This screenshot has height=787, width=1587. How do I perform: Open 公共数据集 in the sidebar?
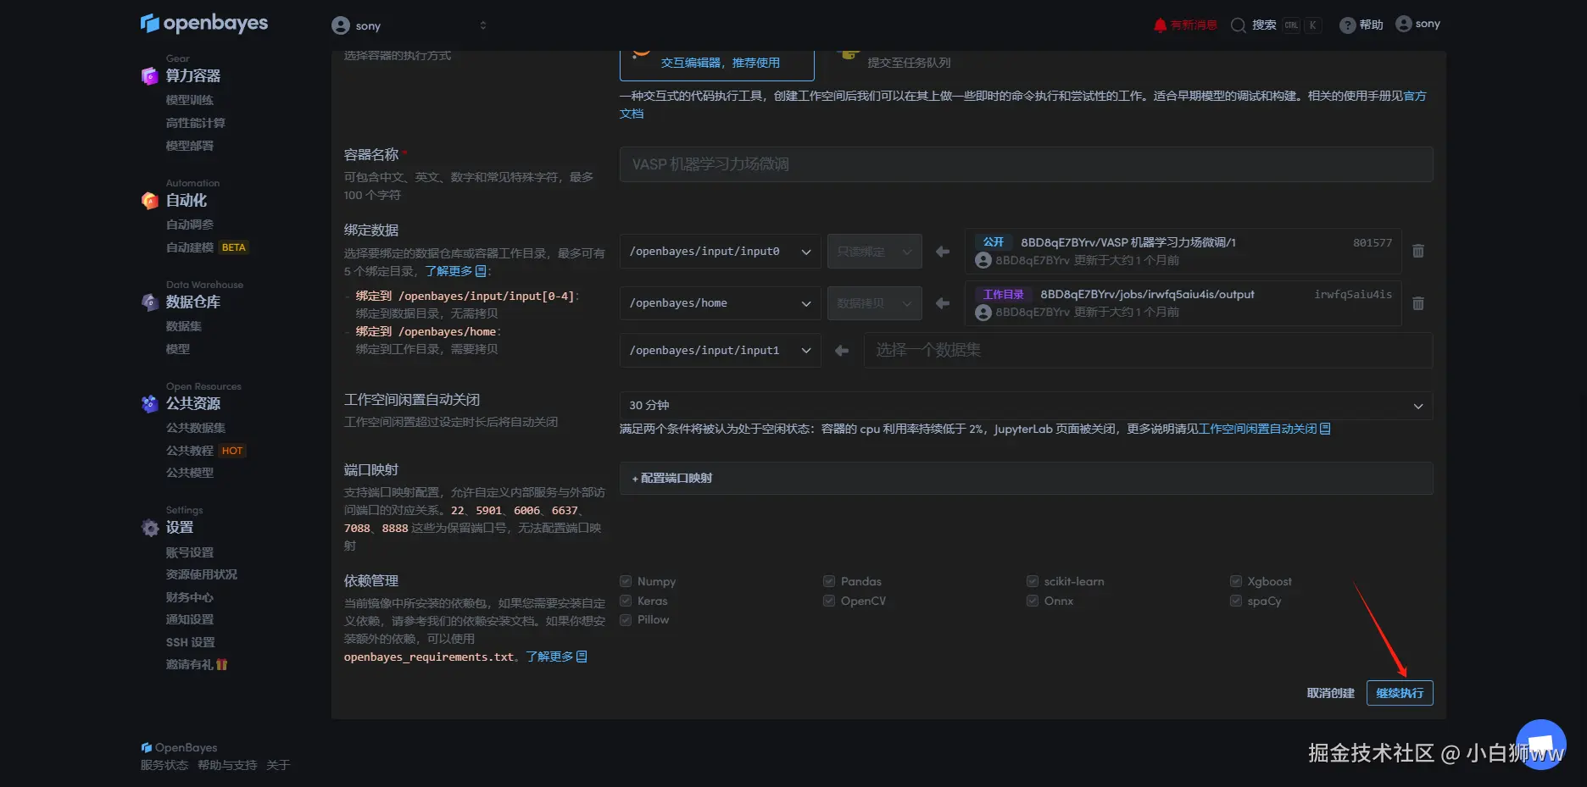click(x=196, y=428)
